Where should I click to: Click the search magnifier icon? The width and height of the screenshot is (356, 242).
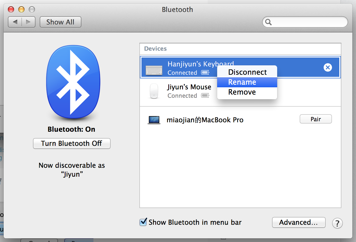(269, 22)
